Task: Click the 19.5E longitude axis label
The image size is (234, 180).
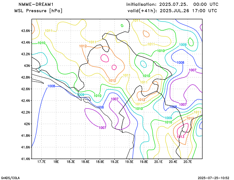Action: (129, 162)
